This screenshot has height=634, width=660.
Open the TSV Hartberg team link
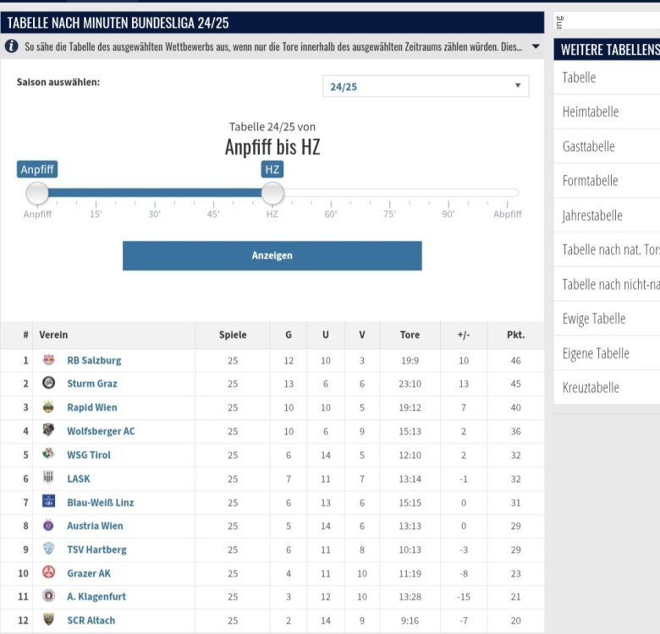tap(96, 549)
